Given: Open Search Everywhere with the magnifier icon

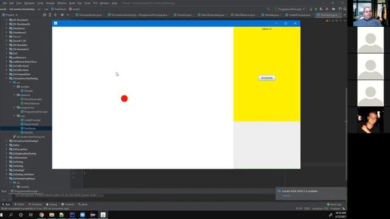Looking at the screenshot, I should coord(345,9).
